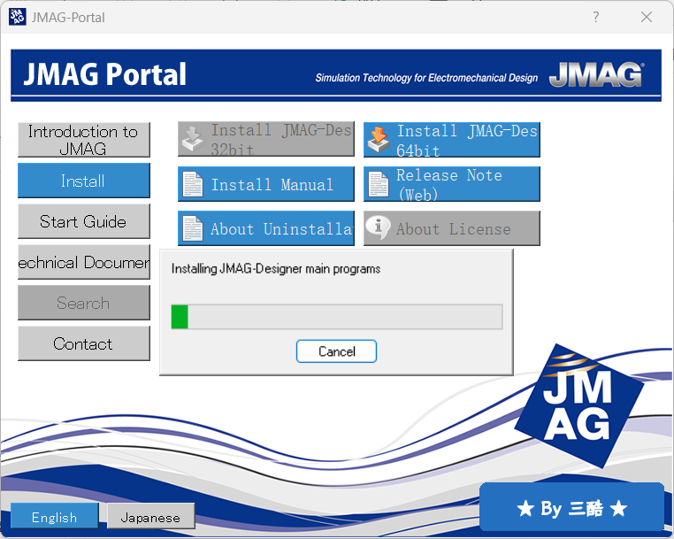
Task: Click the 'JMAG-Portal' window title text
Action: pos(68,17)
